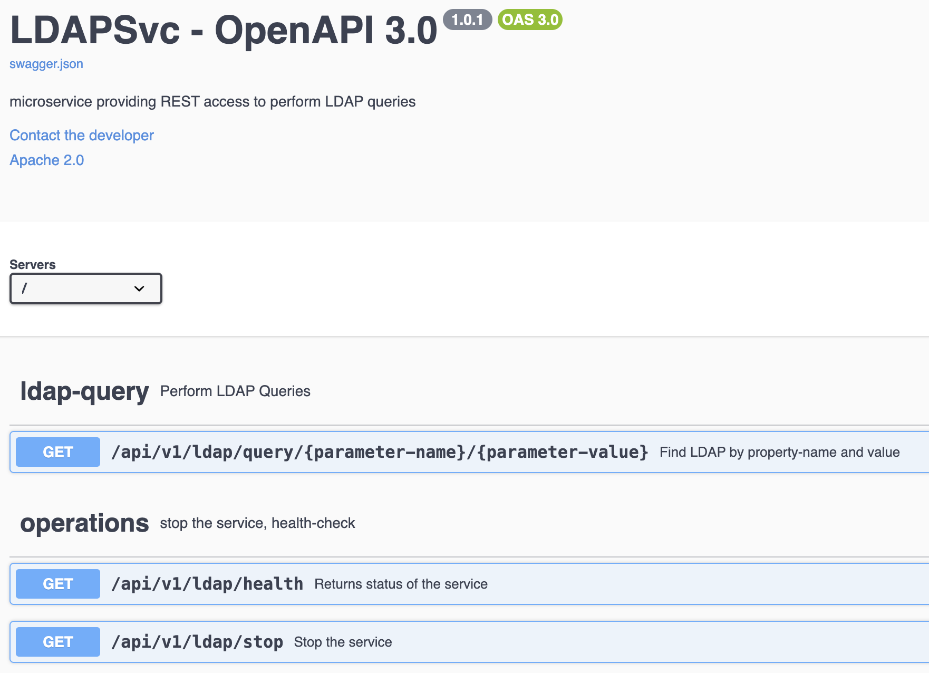Click the ldap-query section heading
Screen dimensions: 929x673
(84, 391)
